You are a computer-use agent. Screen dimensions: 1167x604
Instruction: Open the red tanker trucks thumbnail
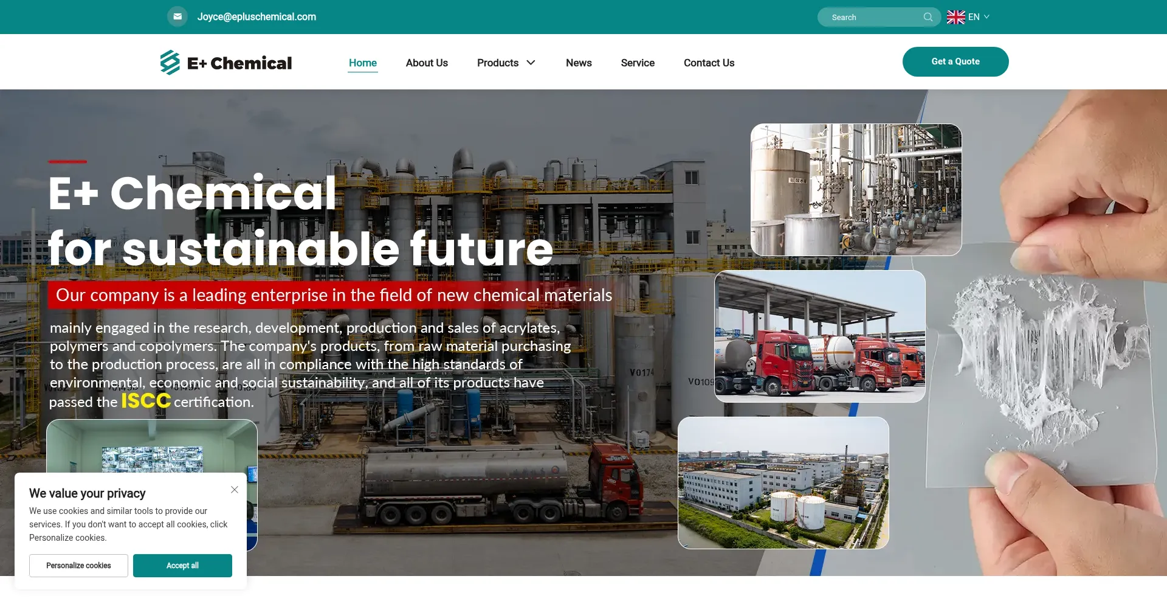coord(820,336)
